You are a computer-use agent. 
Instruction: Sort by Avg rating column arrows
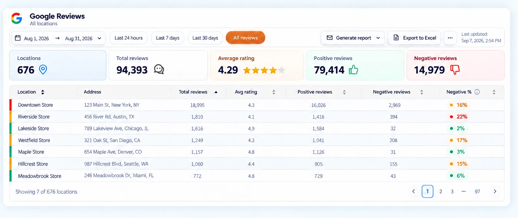coord(274,92)
